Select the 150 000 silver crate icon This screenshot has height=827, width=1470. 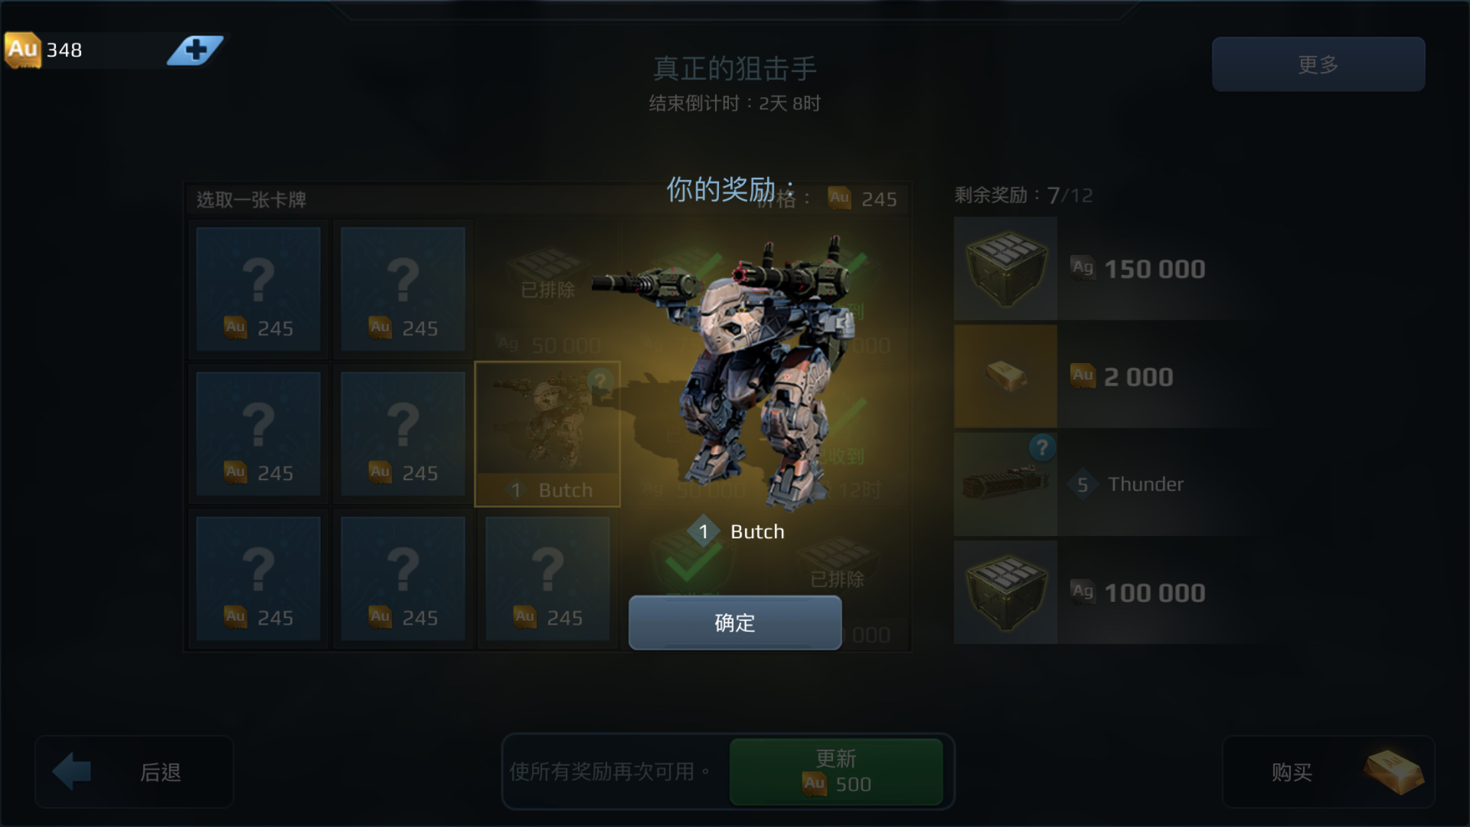point(1005,268)
